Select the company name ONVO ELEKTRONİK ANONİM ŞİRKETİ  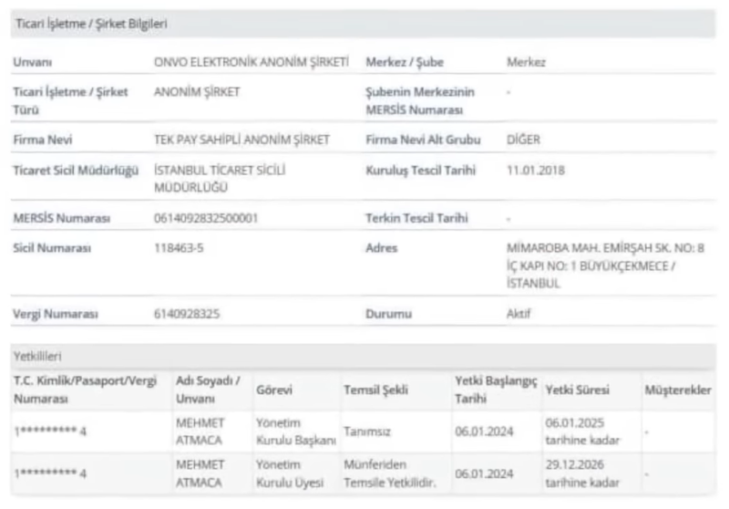[252, 61]
